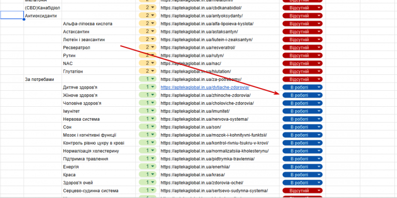397x198 pixels.
Task: Open status dropdown for Краса row
Action: (302, 175)
